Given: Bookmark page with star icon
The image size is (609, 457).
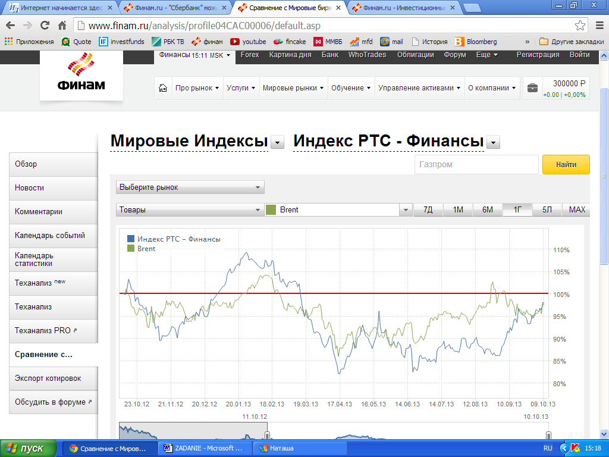Looking at the screenshot, I should [580, 26].
